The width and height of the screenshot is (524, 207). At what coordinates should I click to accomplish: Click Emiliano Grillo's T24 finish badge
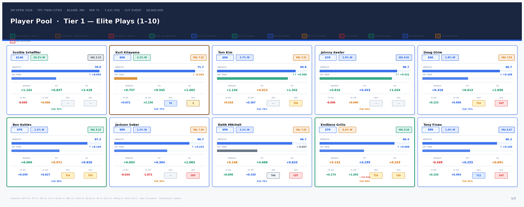(376, 175)
